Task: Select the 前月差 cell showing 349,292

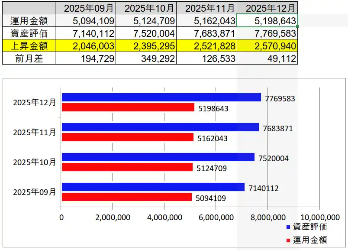Action: [146, 58]
